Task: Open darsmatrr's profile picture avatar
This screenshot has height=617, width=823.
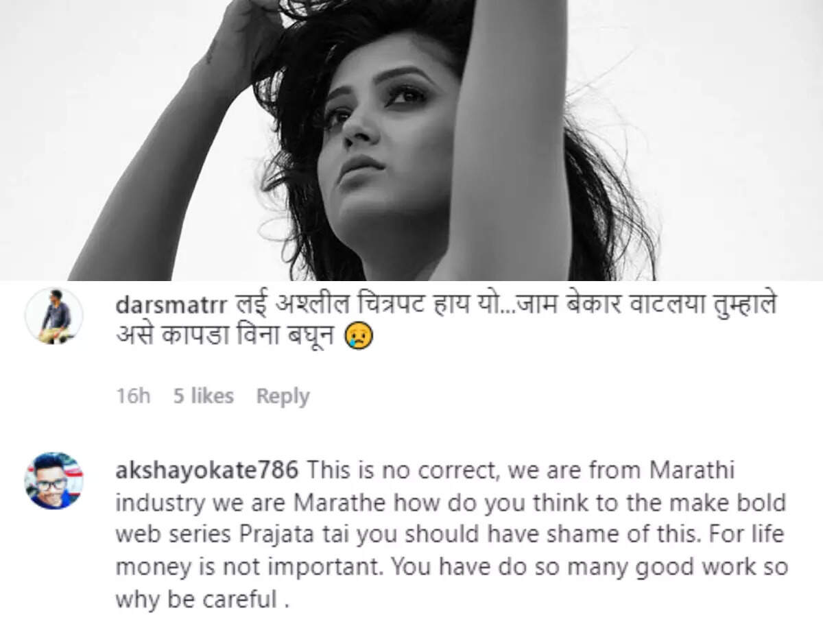Action: (x=54, y=316)
